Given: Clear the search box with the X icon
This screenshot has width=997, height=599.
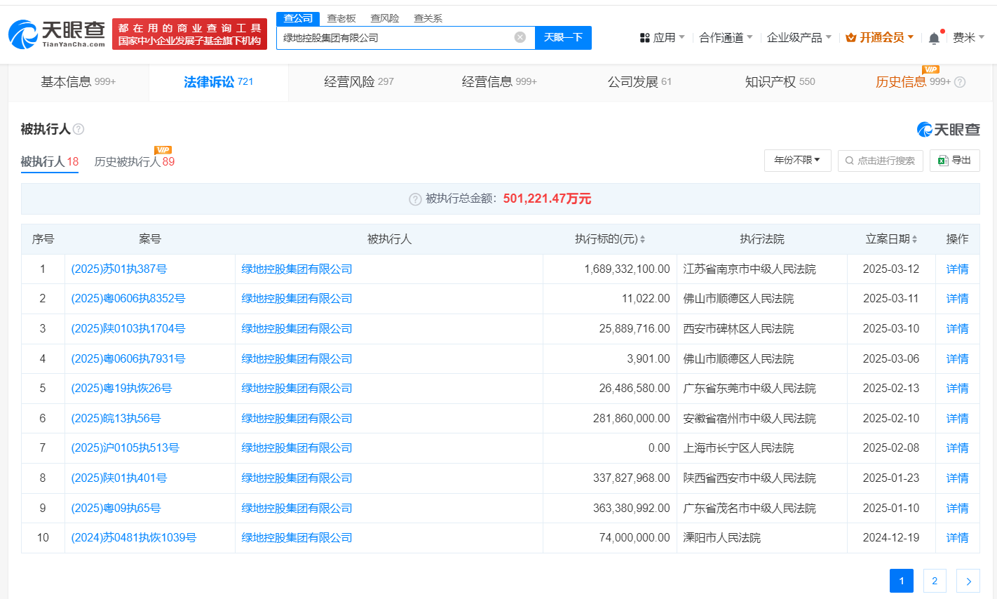Looking at the screenshot, I should (x=520, y=37).
